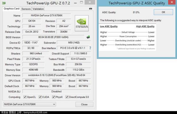
Task: Click OK in the ASIC Quality window
Action: (163, 12)
